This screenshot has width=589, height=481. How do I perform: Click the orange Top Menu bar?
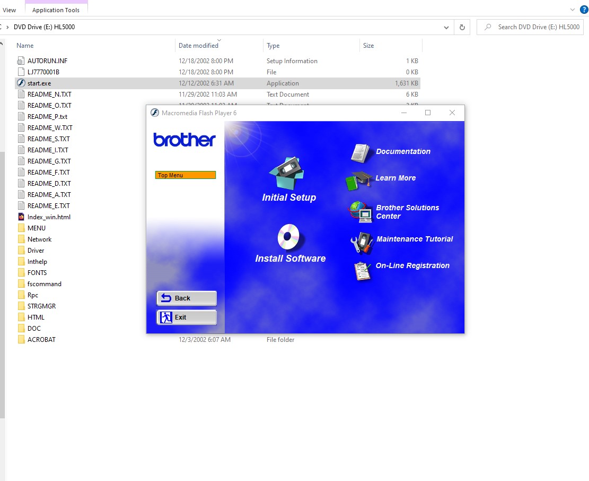[x=186, y=175]
